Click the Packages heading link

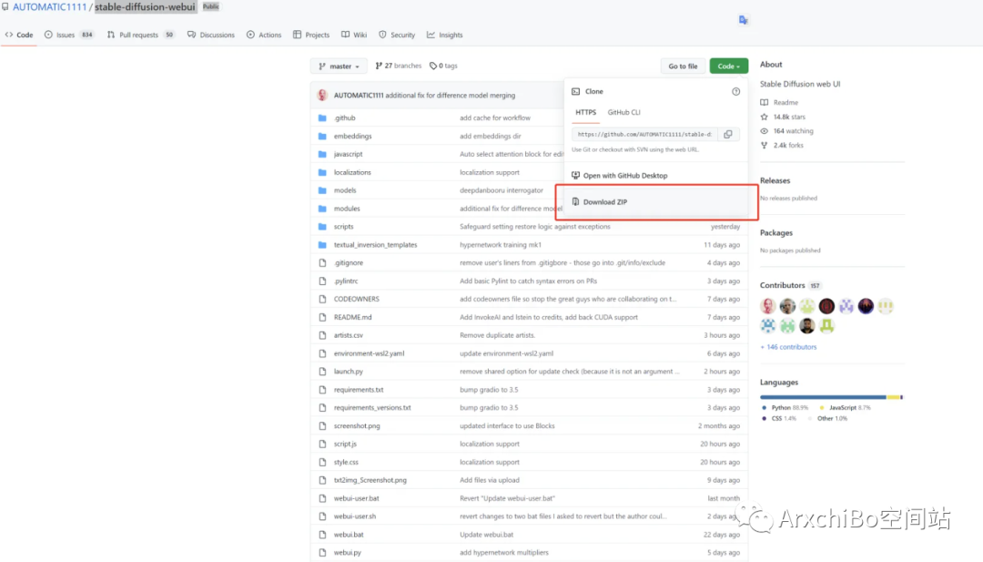[776, 232]
